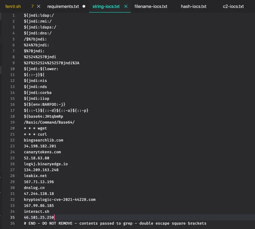The width and height of the screenshot is (255, 229).
Task: Open the c2-iocs.txt tab
Action: point(233,6)
